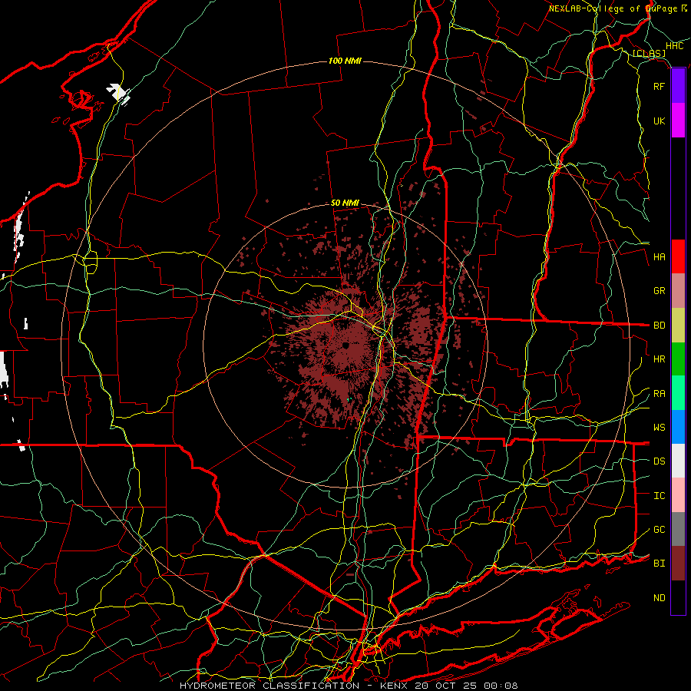Screen dimensions: 691x691
Task: Click the BI legend label
Action: click(x=659, y=564)
